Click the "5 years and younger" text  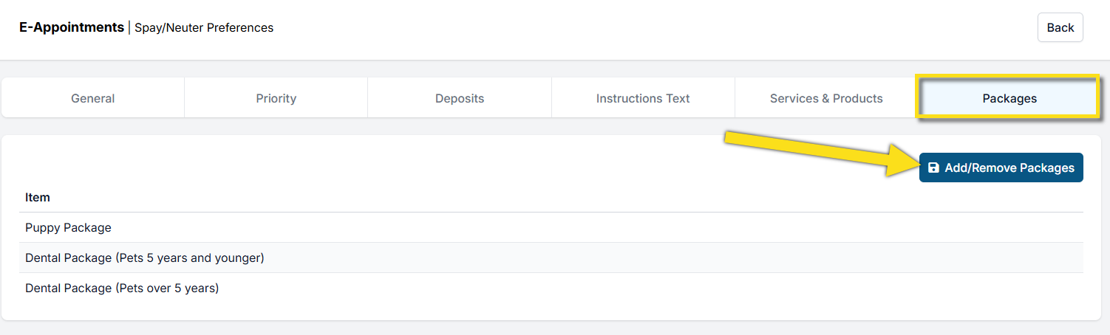pos(205,258)
